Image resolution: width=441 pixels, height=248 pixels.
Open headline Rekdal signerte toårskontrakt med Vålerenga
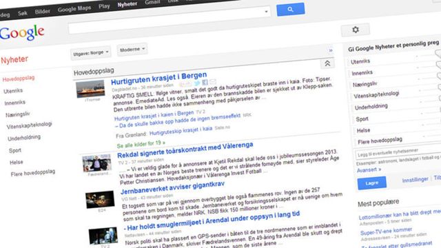click(185, 150)
